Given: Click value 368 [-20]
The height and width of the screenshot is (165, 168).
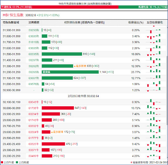Looking at the screenshot, I should 66,114.
